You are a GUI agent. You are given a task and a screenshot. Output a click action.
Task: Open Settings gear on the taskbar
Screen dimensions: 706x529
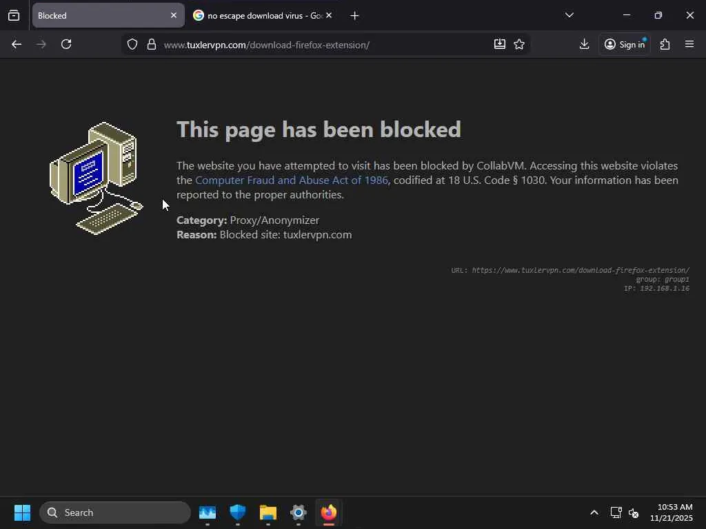tap(298, 512)
